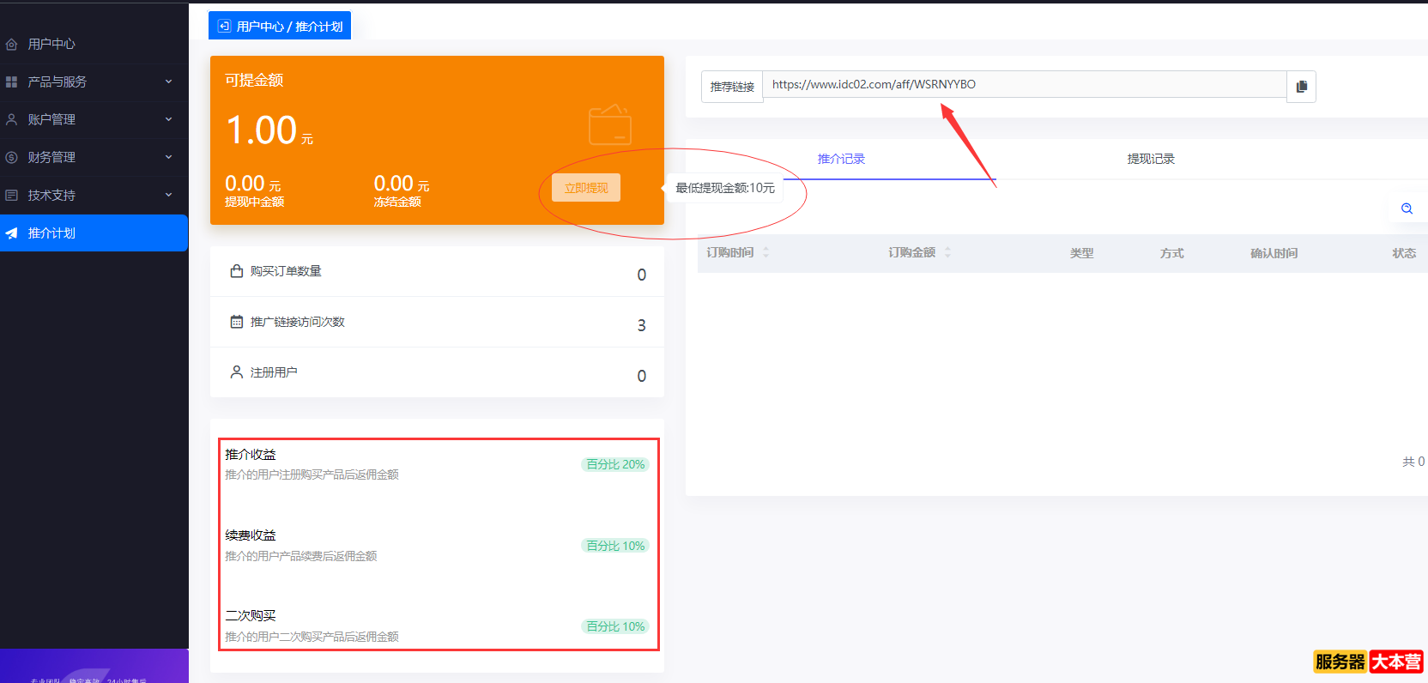Expand the 产品与服务 menu chevron
This screenshot has width=1428, height=683.
(168, 82)
